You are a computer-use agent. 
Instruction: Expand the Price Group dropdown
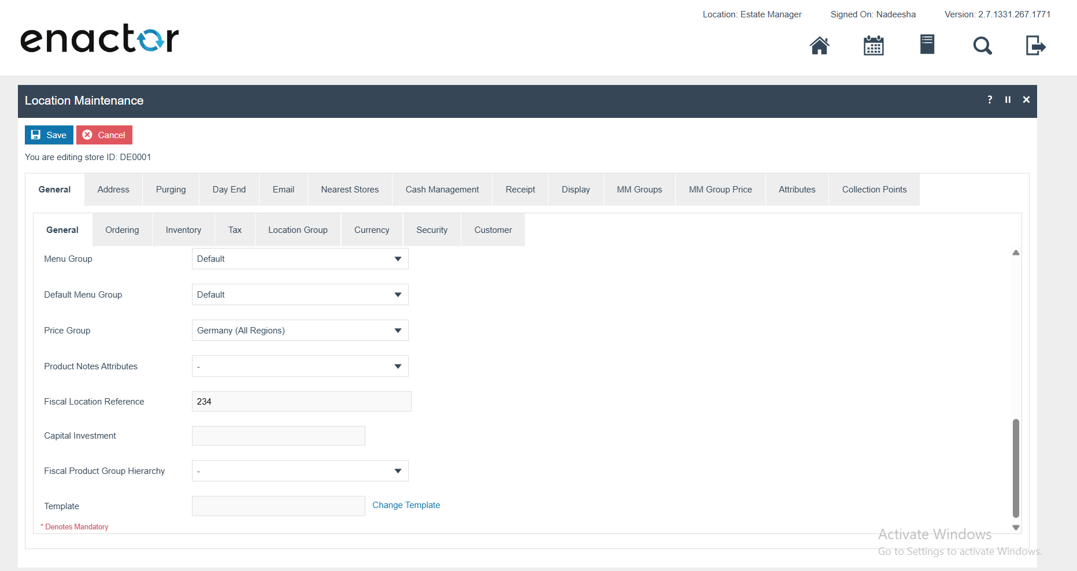(300, 331)
